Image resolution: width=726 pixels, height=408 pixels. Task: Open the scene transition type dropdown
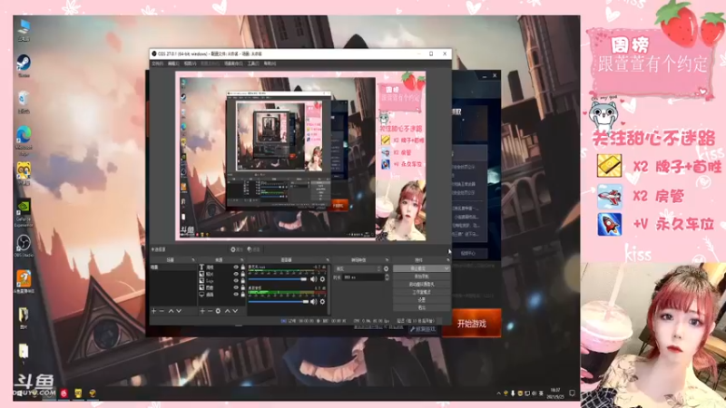[358, 268]
